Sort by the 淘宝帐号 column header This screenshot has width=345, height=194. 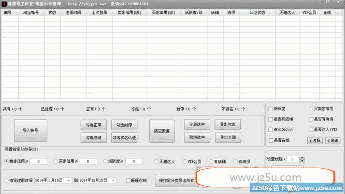tap(31, 12)
